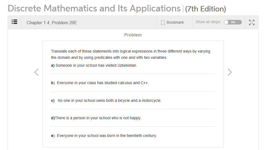Click the (7th Edition) text

click(x=205, y=9)
